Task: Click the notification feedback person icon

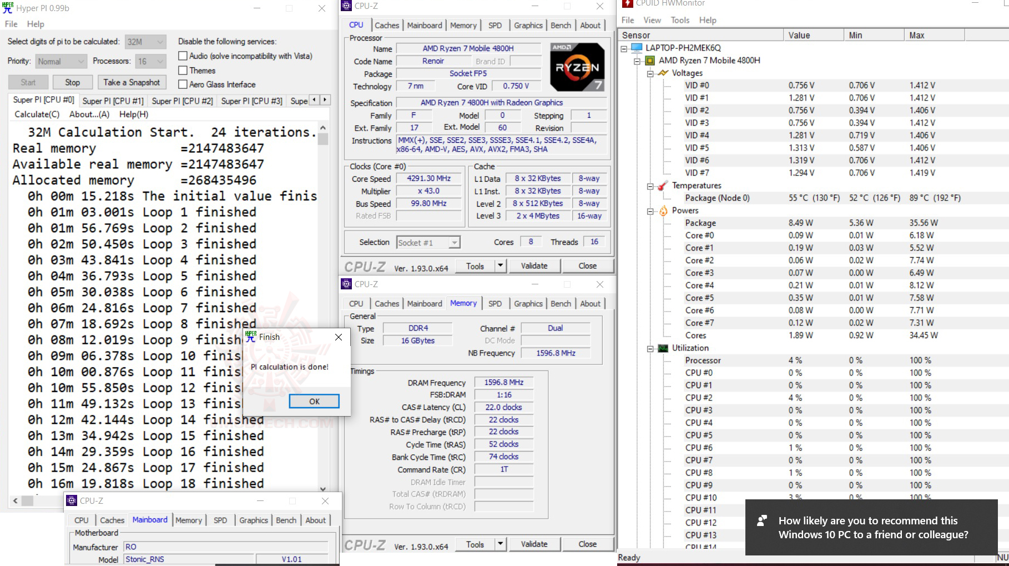Action: coord(762,520)
